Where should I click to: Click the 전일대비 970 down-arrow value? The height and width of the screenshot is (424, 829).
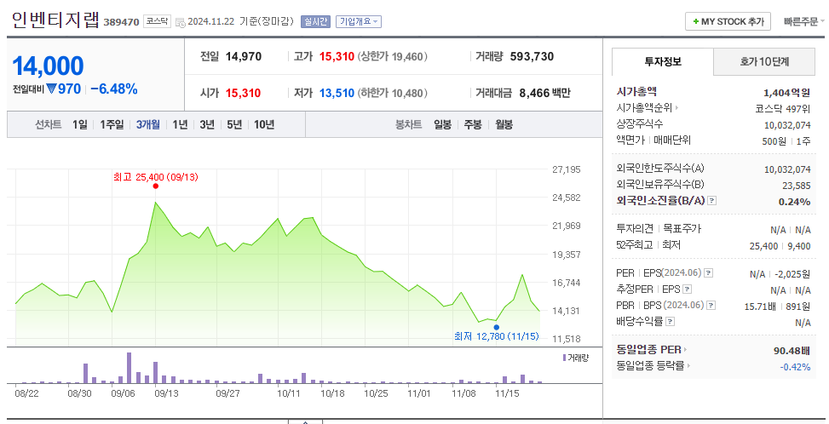pos(63,89)
